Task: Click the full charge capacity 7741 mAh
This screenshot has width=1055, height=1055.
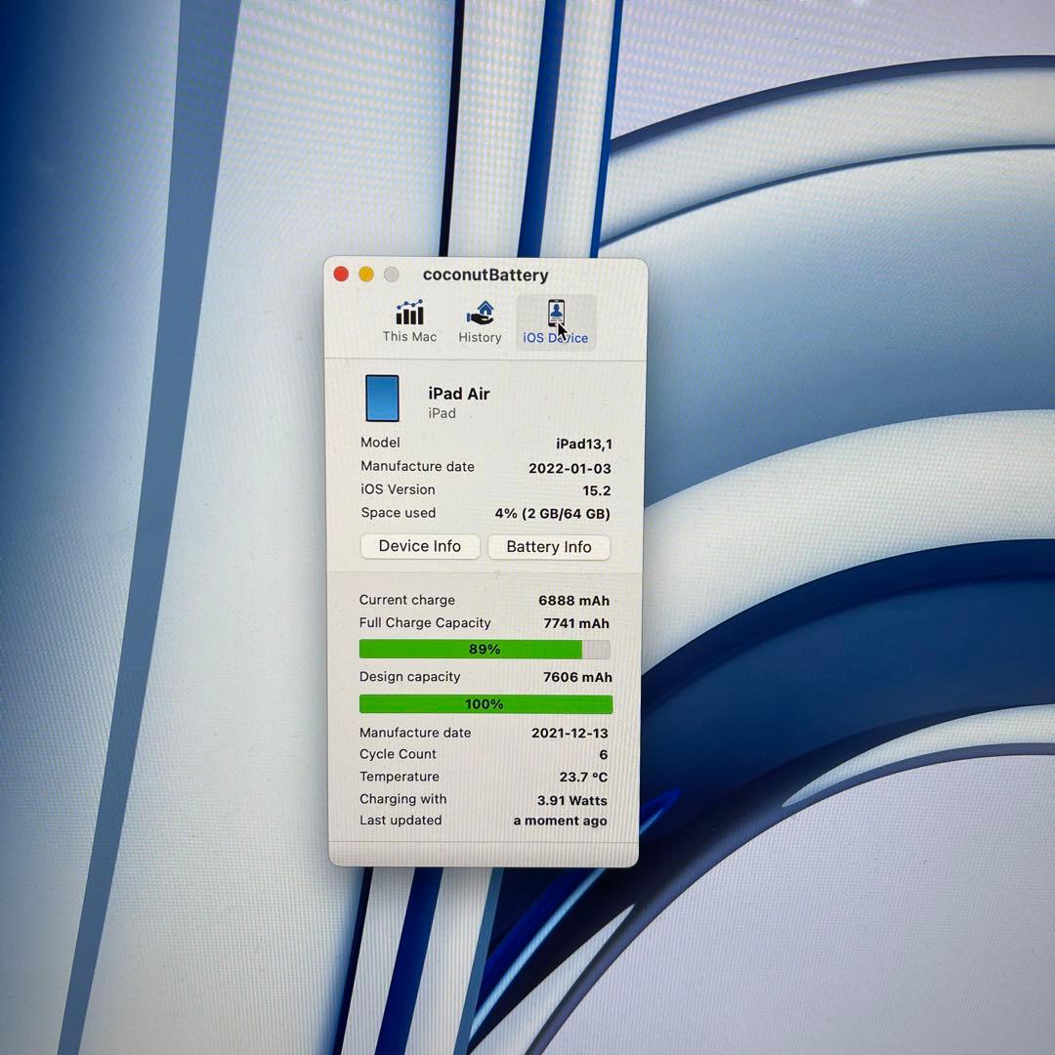Action: [576, 623]
